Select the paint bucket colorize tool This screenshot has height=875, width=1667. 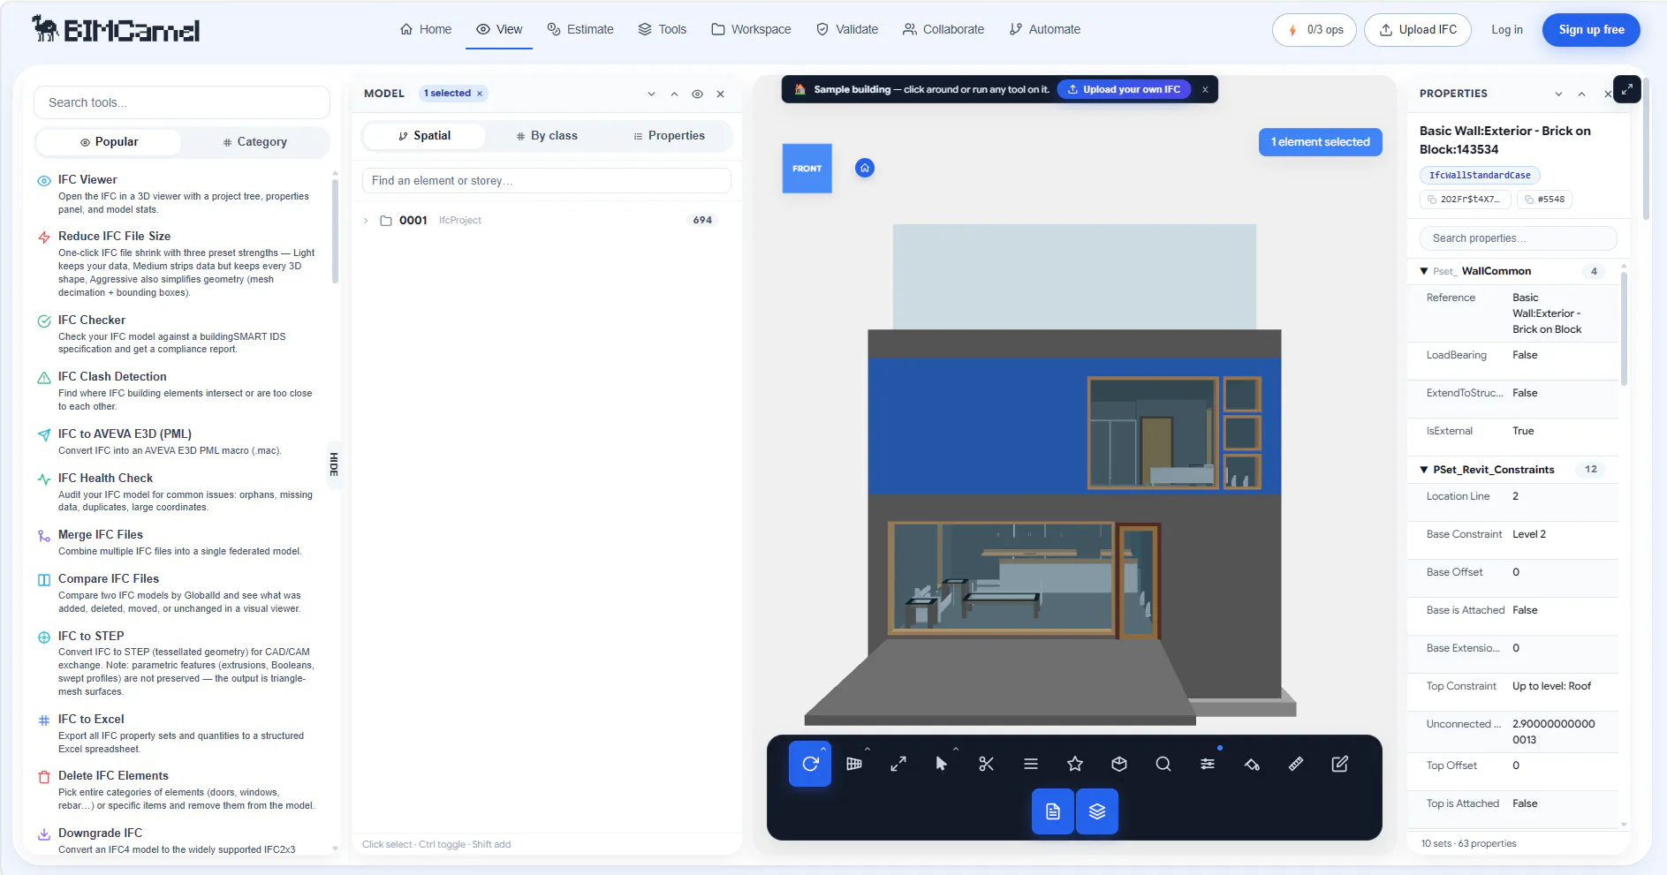coord(1252,764)
